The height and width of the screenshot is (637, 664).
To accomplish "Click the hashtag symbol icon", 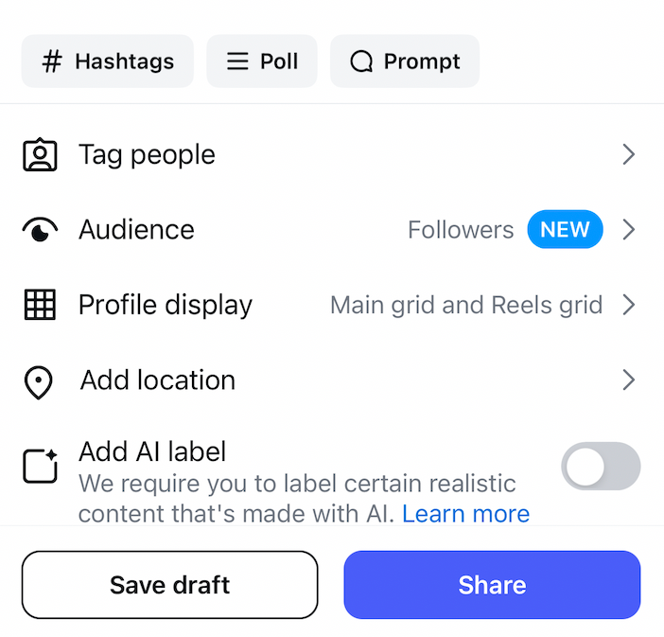I will pos(53,62).
